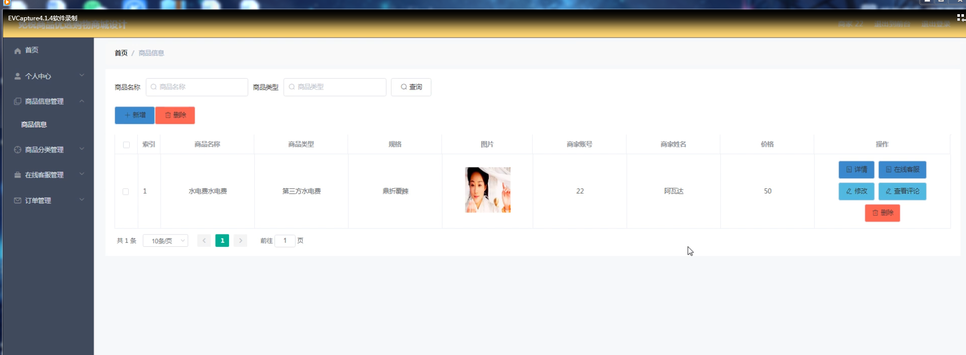
Task: Click the 查看评论 button in the table row
Action: point(902,191)
